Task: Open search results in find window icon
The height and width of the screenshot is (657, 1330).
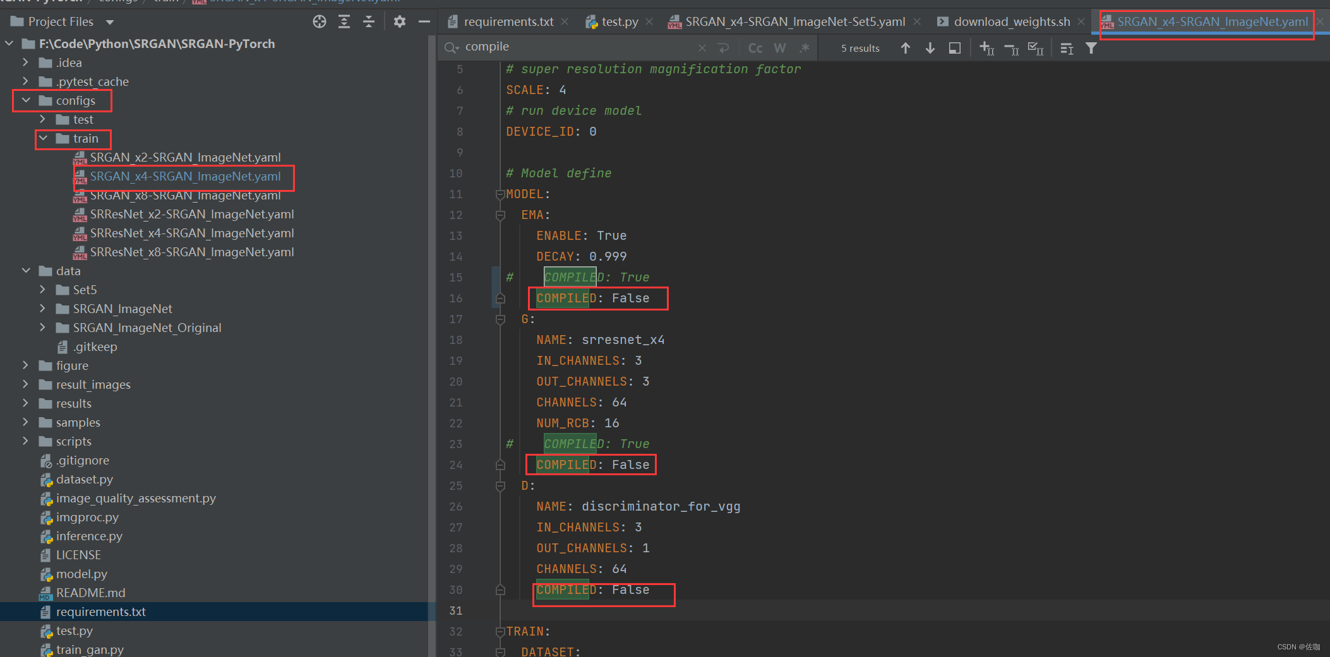Action: (x=1067, y=48)
